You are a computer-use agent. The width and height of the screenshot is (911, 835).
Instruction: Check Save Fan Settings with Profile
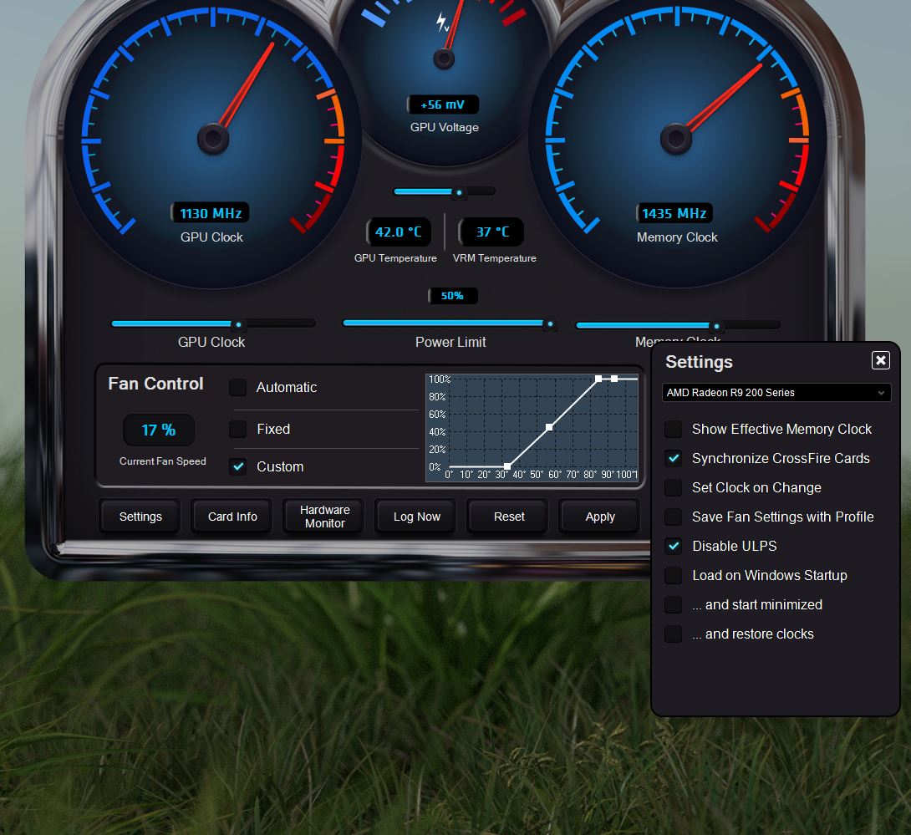tap(674, 517)
